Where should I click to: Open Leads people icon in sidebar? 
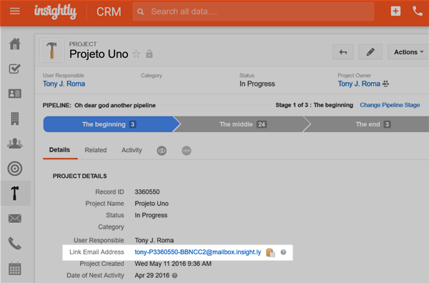point(15,143)
